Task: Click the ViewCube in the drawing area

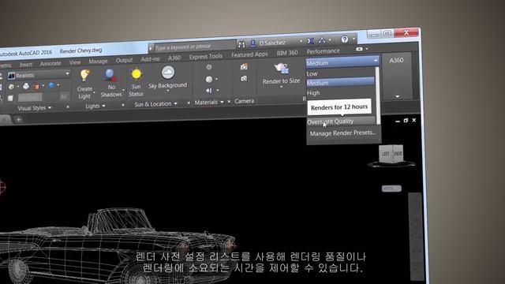Action: (391, 155)
